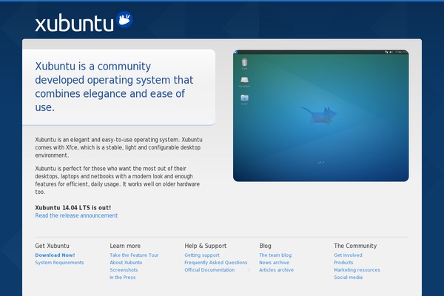Click the Xubuntu mouse logo icon
The height and width of the screenshot is (296, 444).
(x=124, y=19)
